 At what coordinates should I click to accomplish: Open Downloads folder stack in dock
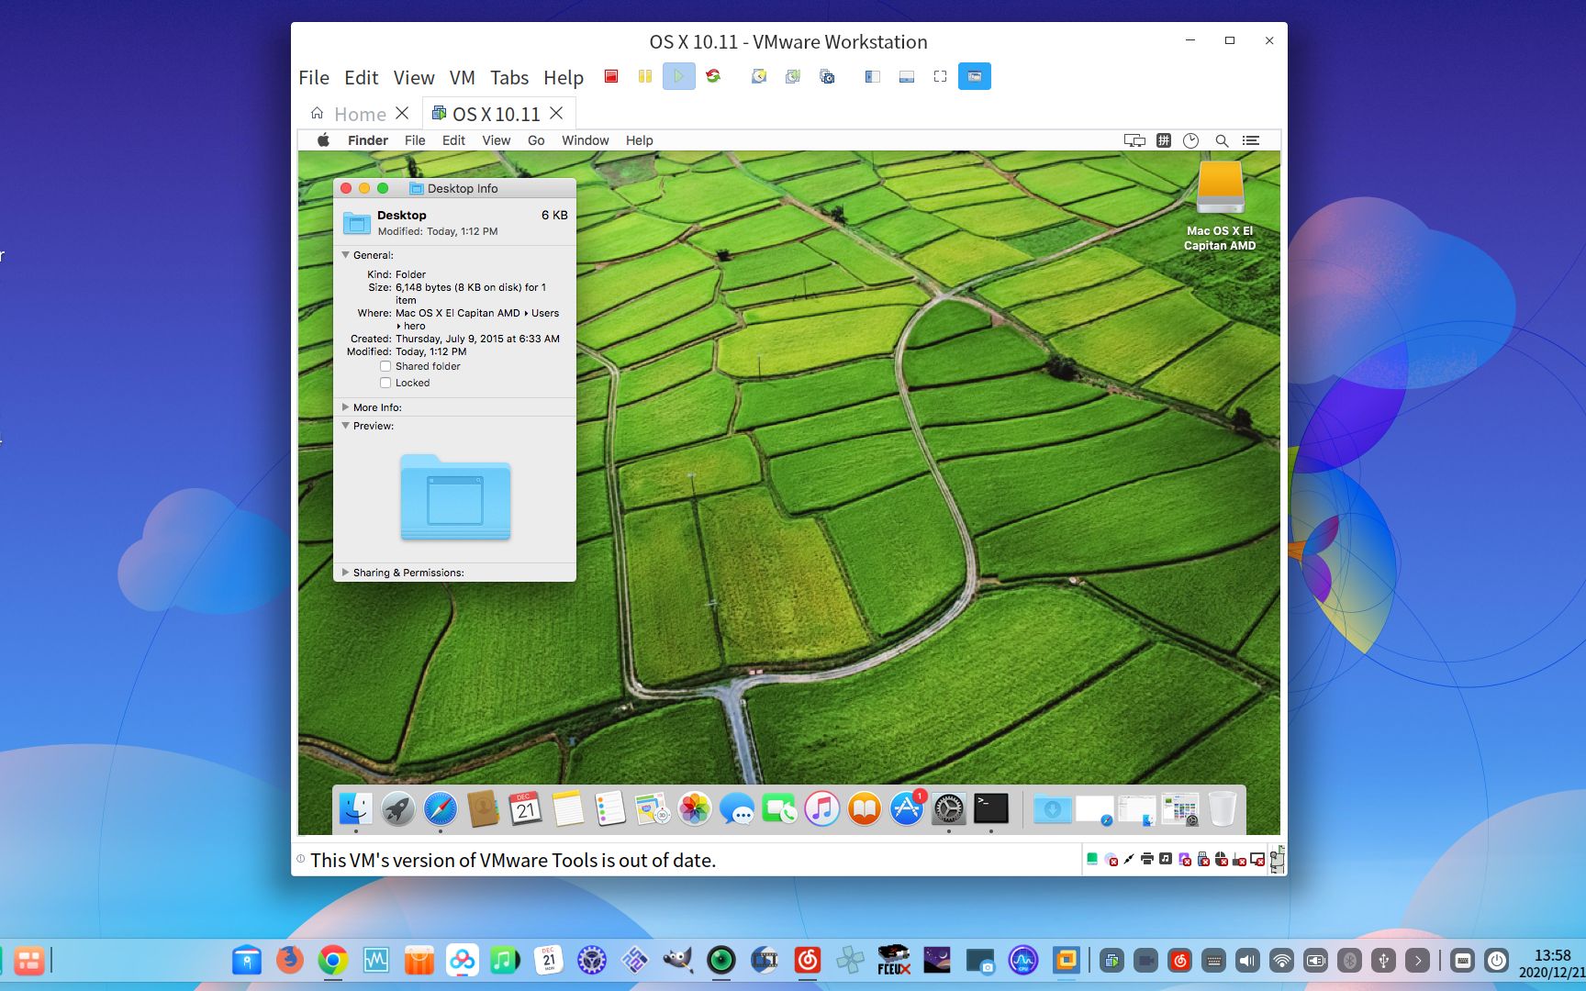click(x=1053, y=808)
